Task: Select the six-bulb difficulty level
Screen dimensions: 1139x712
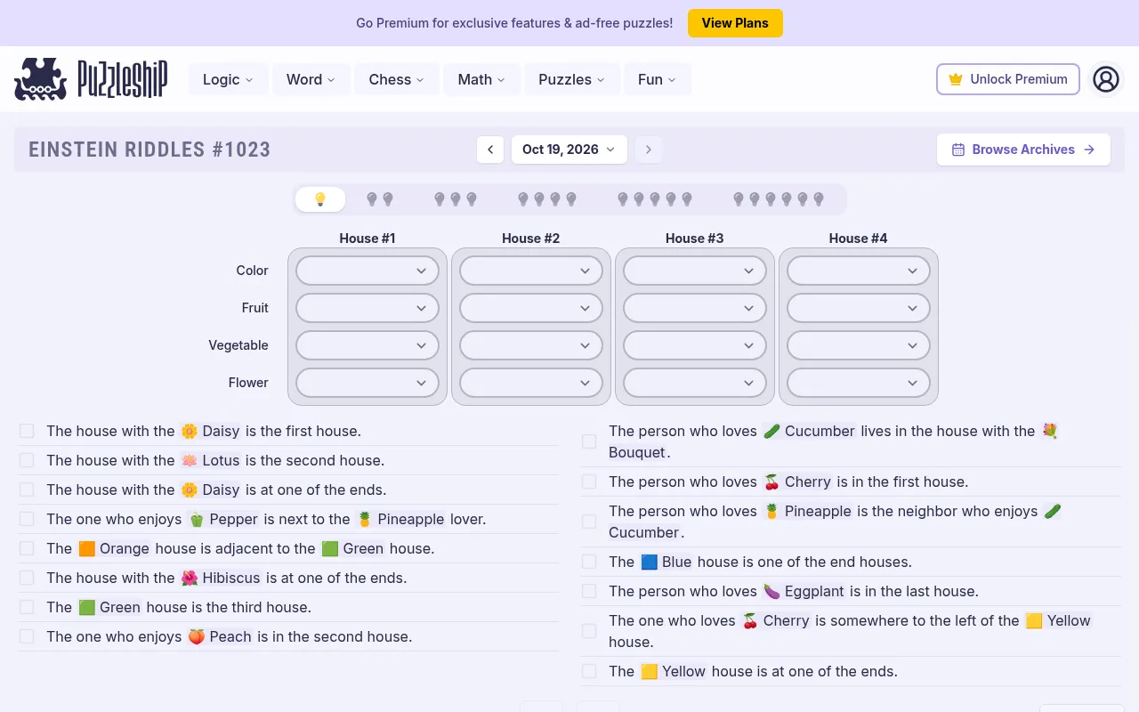Action: coord(779,199)
